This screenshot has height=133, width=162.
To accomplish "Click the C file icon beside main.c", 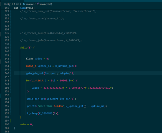I will [x=24, y=4].
